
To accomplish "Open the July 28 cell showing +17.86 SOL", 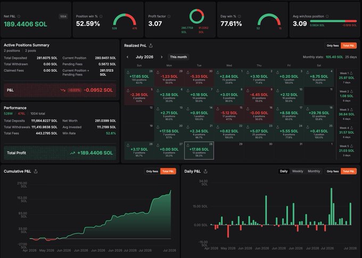I will click(x=199, y=150).
